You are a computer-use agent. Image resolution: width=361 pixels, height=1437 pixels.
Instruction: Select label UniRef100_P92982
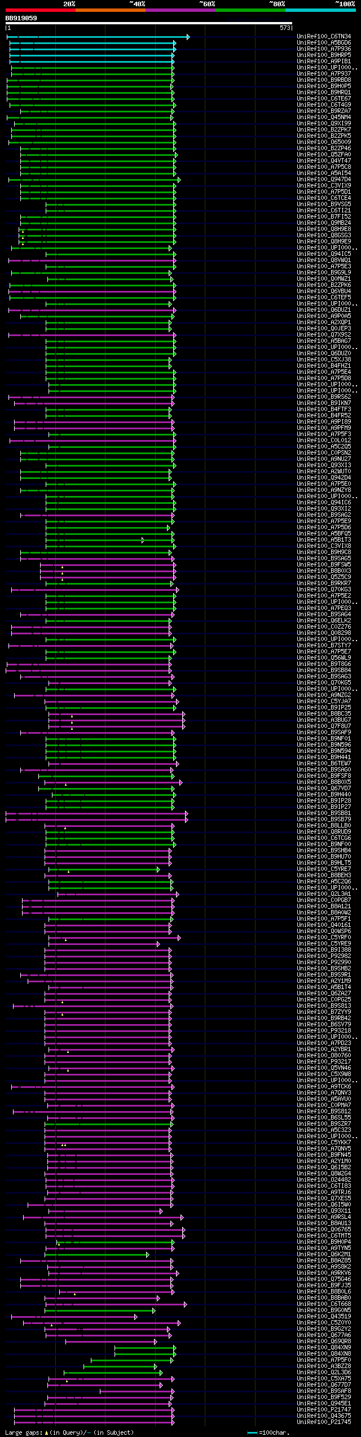(324, 956)
